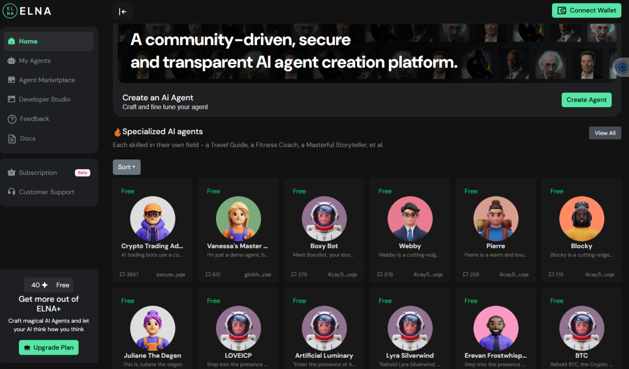Viewport: 629px width, 369px height.
Task: Open the Feedback page
Action: tap(49, 119)
